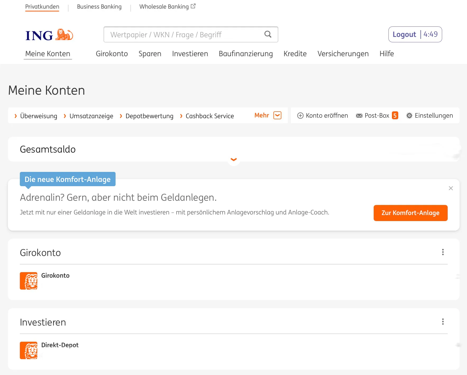Click the Direkt-Depot lion icon

[x=29, y=350]
